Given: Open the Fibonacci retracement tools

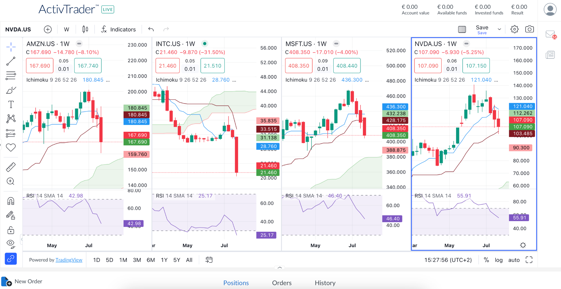Looking at the screenshot, I should pos(11,76).
